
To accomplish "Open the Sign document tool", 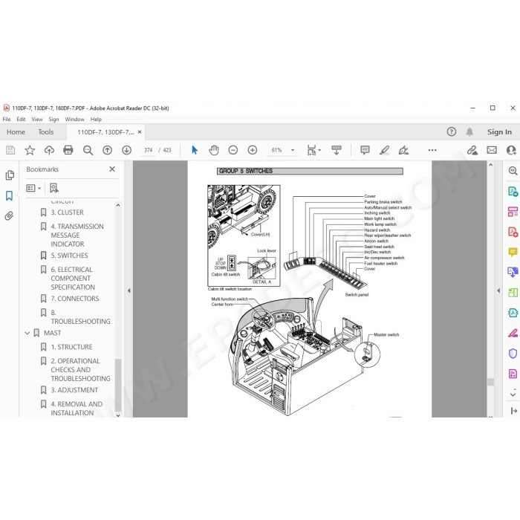I will coord(403,150).
